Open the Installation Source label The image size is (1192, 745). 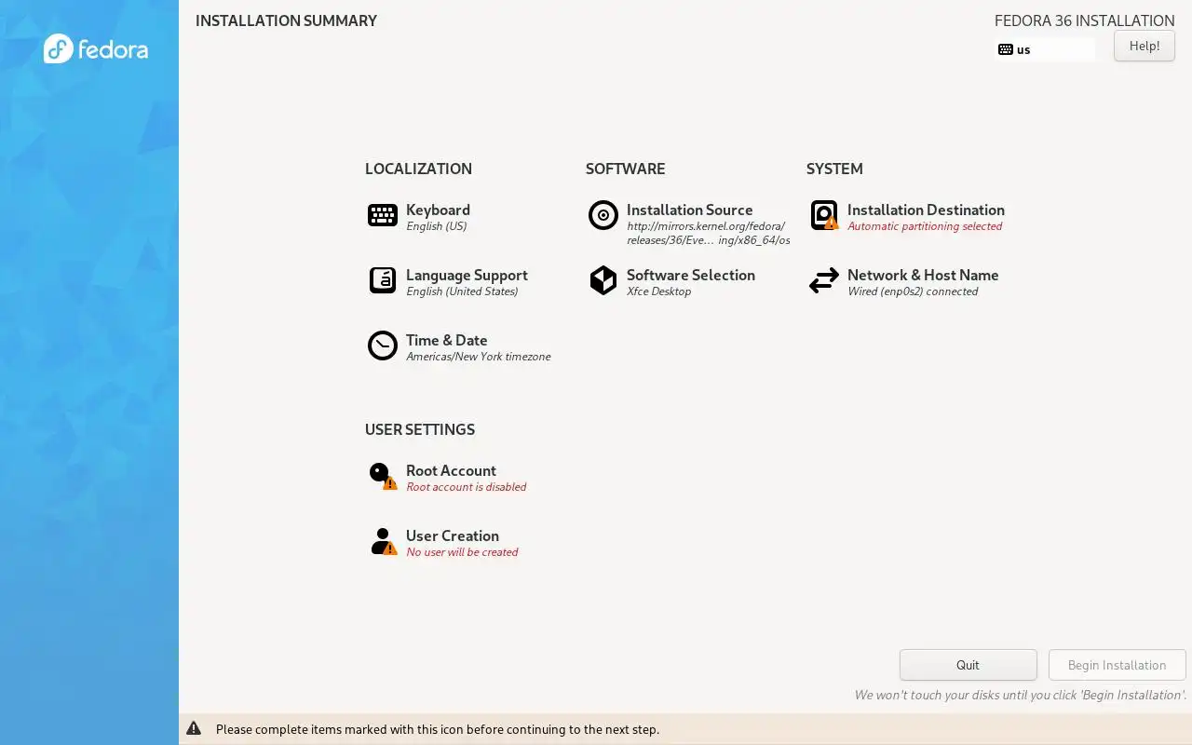tap(689, 210)
